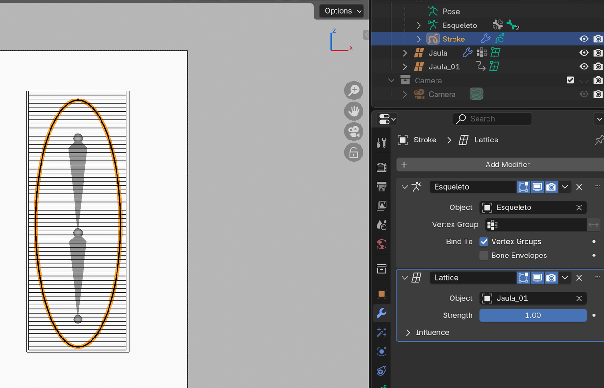Enable the Bone Envelopes checkbox
604x388 pixels.
tap(484, 256)
